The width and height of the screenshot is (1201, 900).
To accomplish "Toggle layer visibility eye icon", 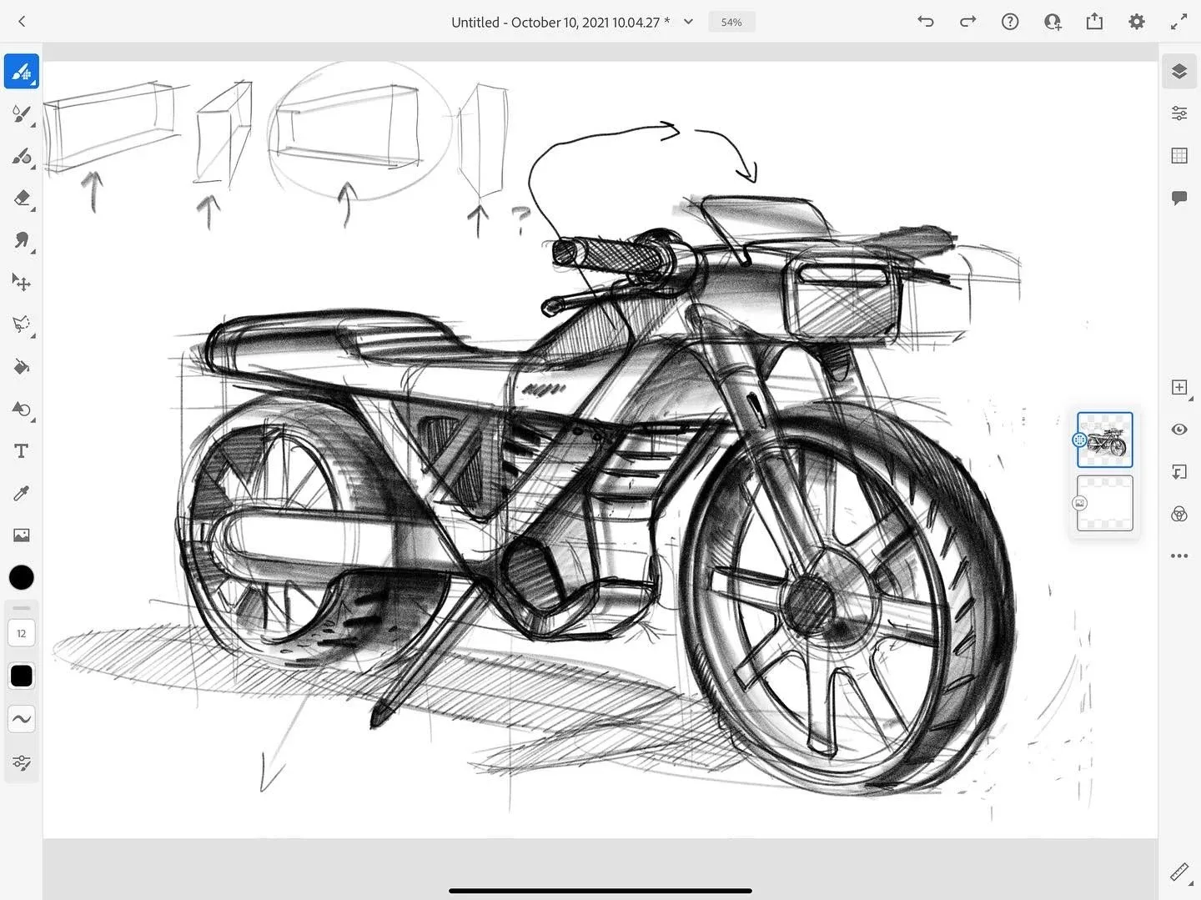I will click(1179, 430).
